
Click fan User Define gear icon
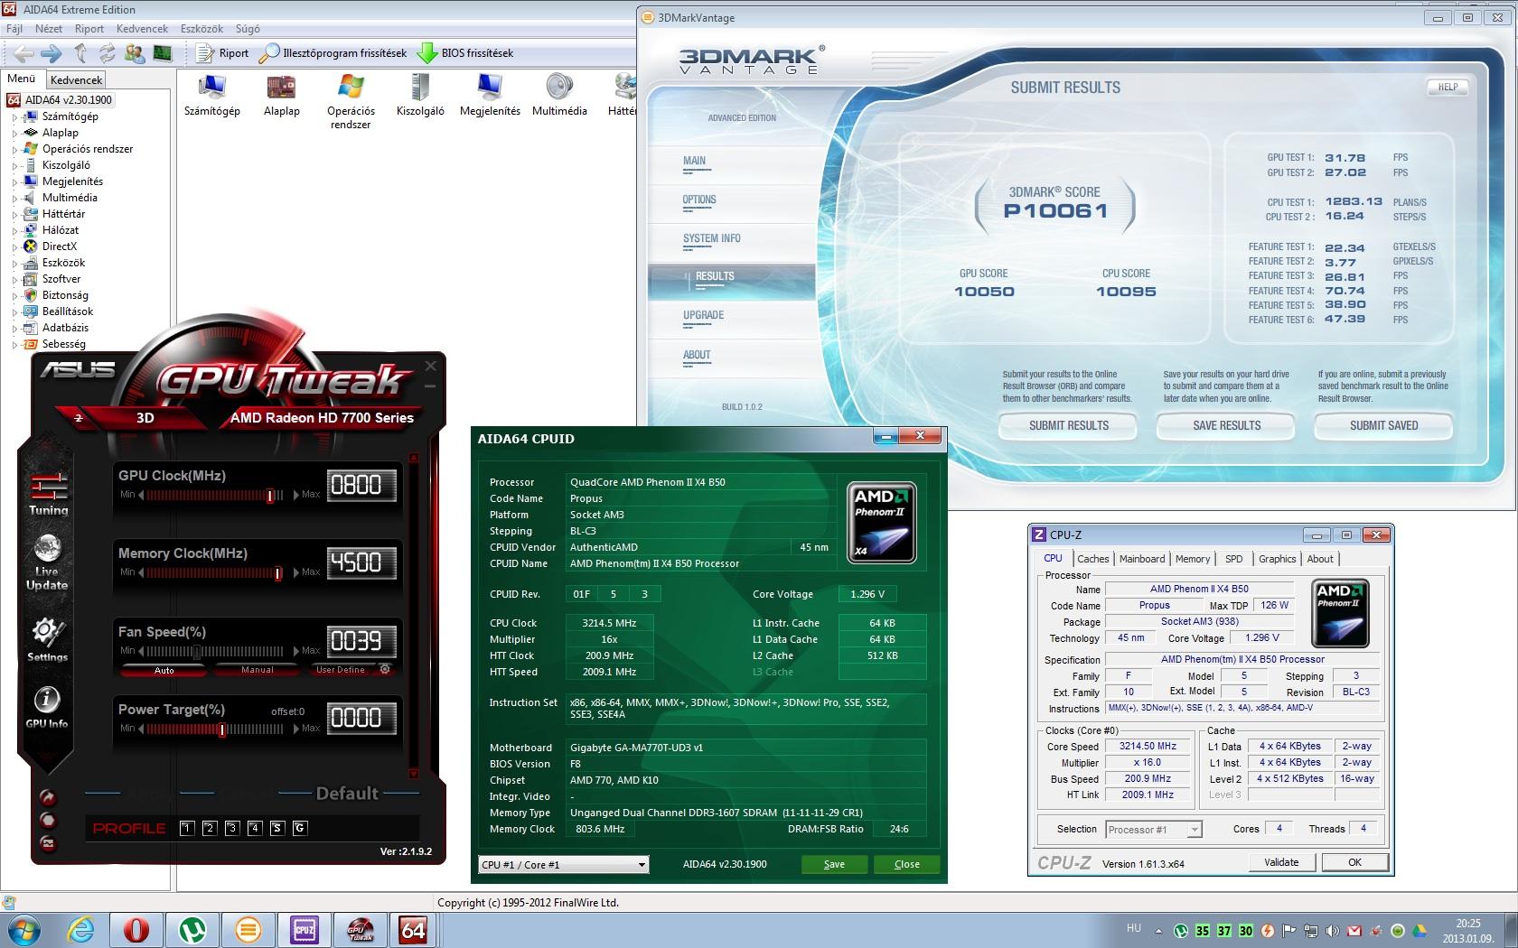(x=384, y=670)
